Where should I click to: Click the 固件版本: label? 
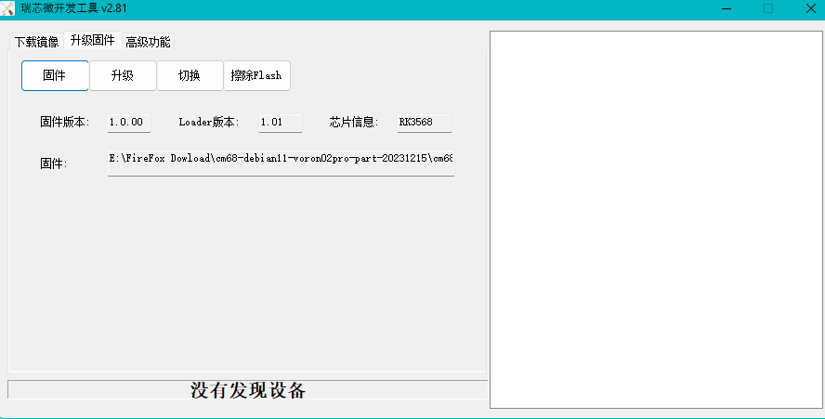(65, 122)
